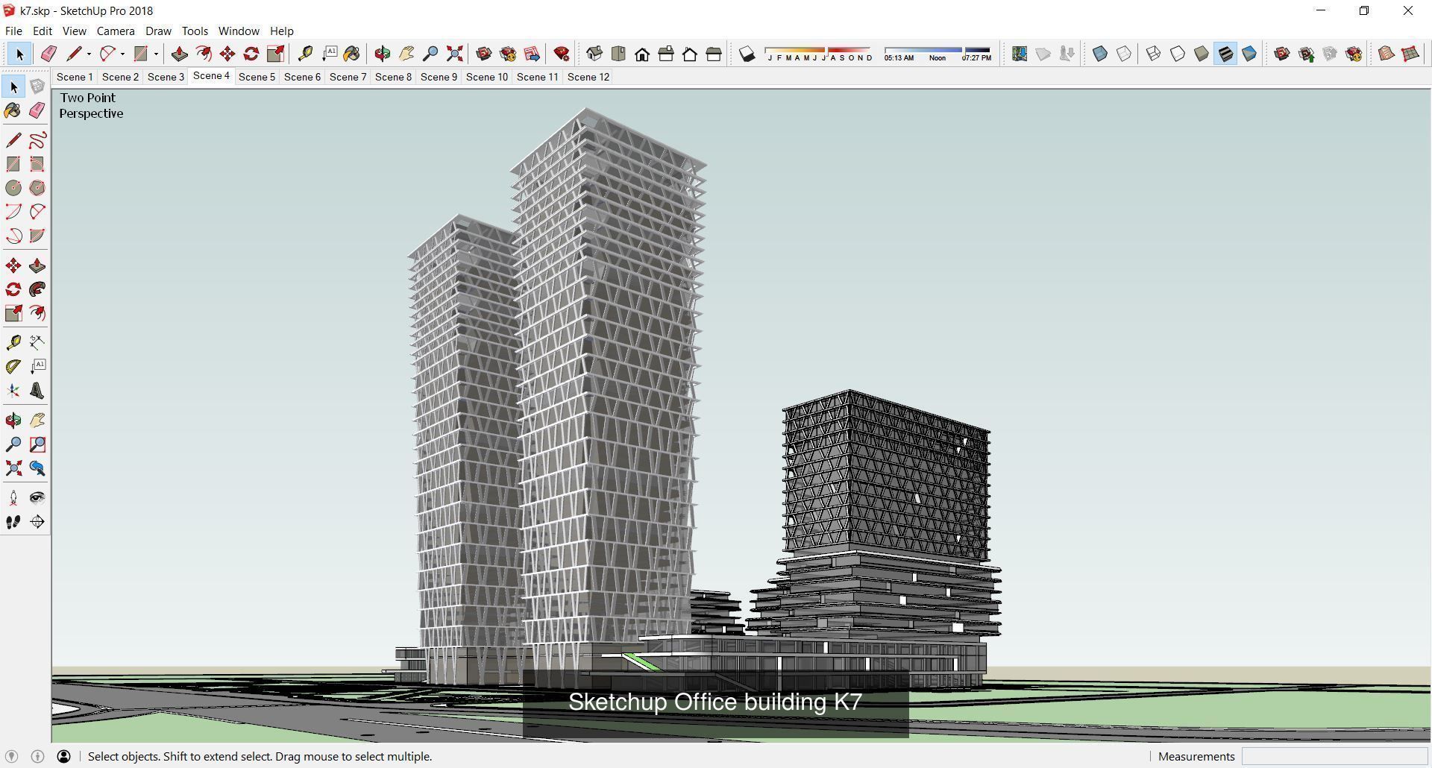This screenshot has width=1432, height=768.
Task: Switch to the Scene 12 tab
Action: coord(588,77)
